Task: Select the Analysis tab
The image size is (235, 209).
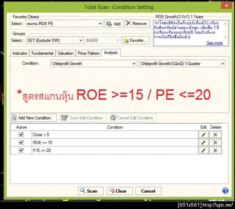Action: pyautogui.click(x=111, y=53)
